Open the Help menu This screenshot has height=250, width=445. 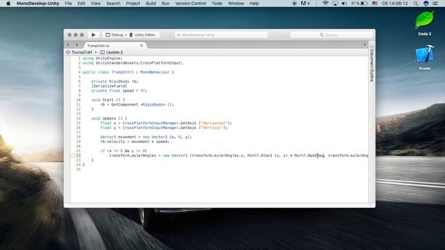[x=254, y=3]
